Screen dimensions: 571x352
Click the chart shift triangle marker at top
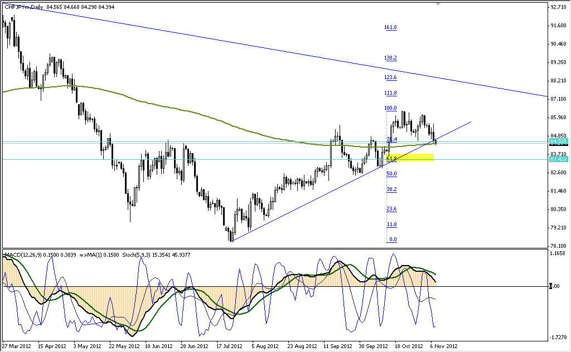tap(438, 4)
